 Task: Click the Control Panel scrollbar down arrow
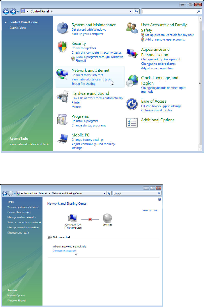click(x=200, y=149)
